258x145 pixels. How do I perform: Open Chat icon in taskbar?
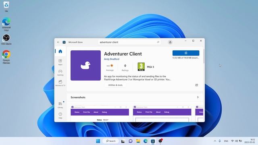pyautogui.click(x=131, y=141)
